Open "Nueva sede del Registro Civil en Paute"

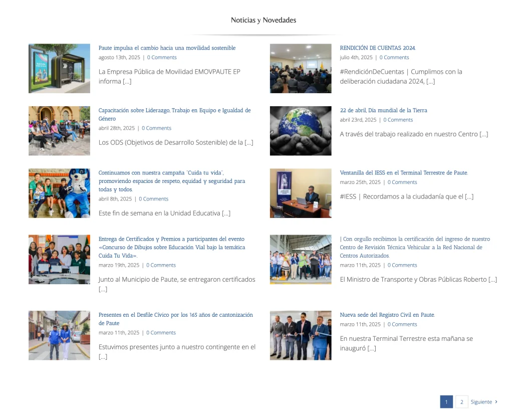click(x=387, y=315)
